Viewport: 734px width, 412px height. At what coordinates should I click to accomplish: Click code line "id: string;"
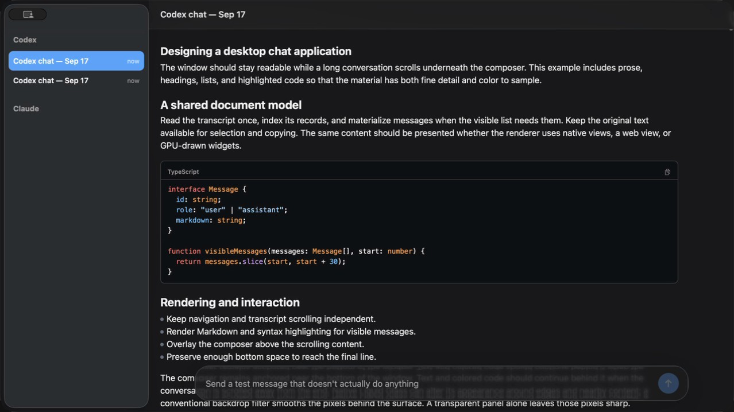(x=198, y=200)
